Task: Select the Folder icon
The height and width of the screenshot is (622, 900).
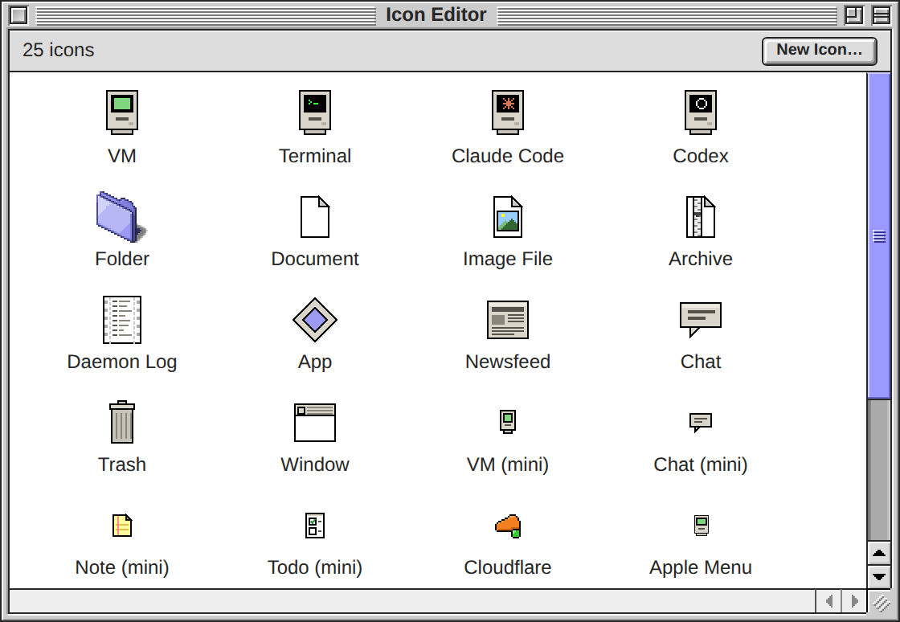Action: click(121, 217)
